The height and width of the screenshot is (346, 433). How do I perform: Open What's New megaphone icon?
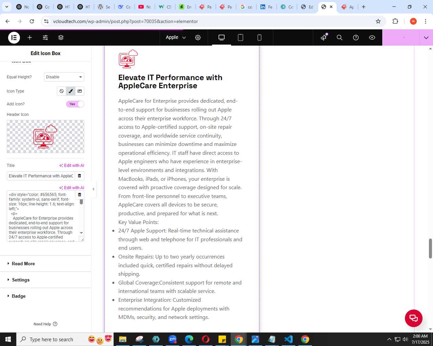pyautogui.click(x=324, y=38)
